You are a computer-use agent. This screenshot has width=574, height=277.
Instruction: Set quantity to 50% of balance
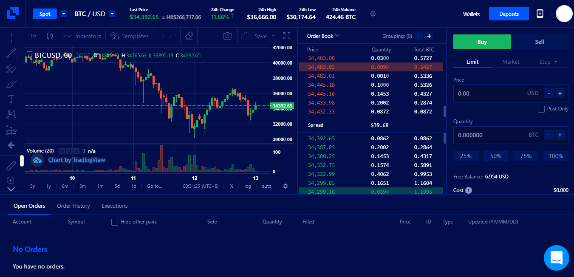(496, 156)
